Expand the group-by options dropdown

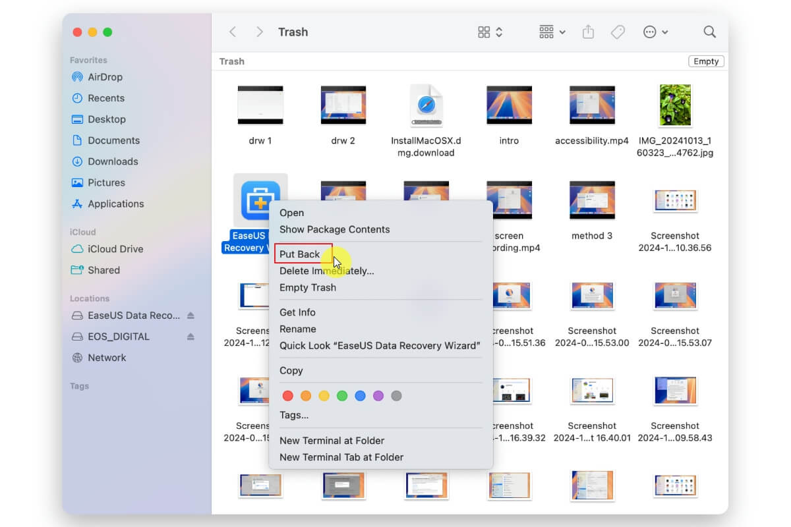pyautogui.click(x=552, y=32)
